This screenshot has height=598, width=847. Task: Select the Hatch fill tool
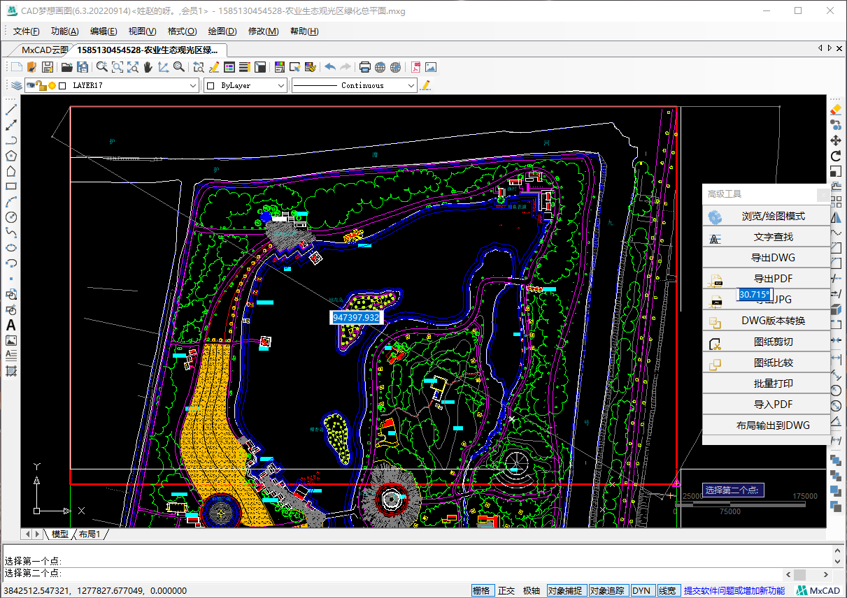pyautogui.click(x=11, y=371)
